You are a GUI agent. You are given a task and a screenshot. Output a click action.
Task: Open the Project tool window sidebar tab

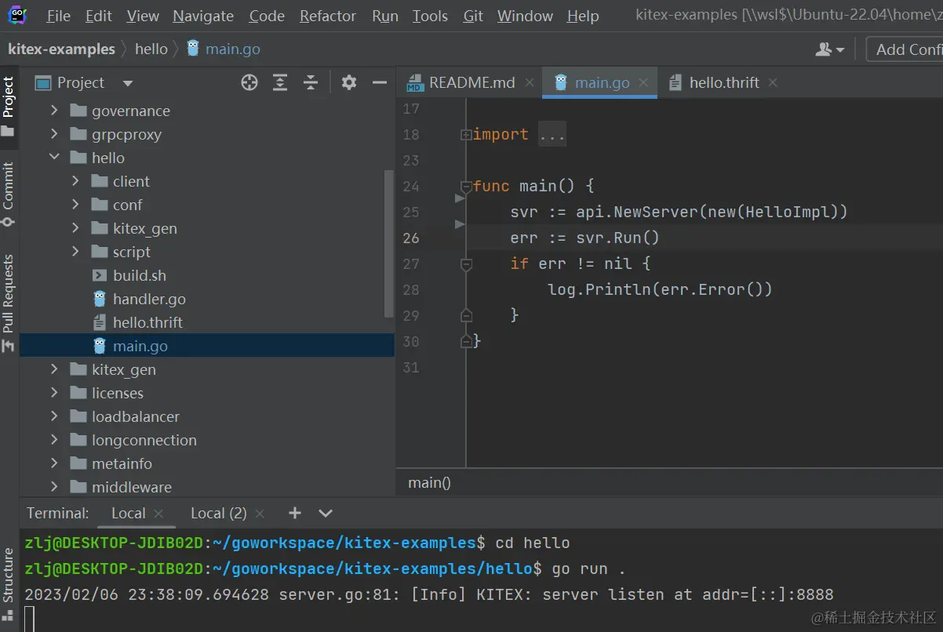[9, 108]
